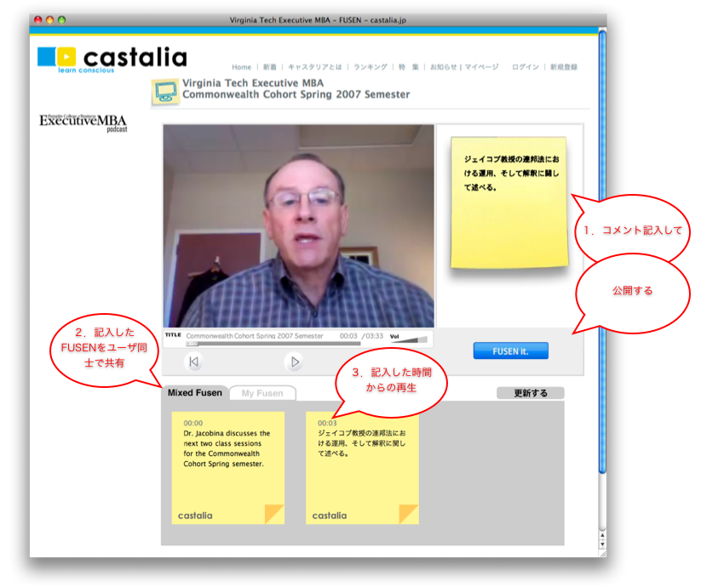Open the Home navigation link
The height and width of the screenshot is (587, 701).
tap(241, 67)
